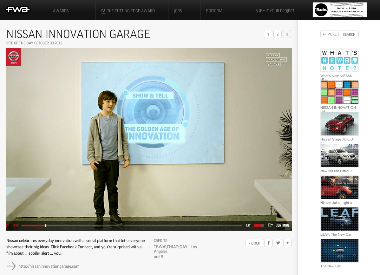Viewport: 380px width, 275px height.
Task: Open the Nissan Stage JUK3D thumbnail
Action: [x=339, y=124]
